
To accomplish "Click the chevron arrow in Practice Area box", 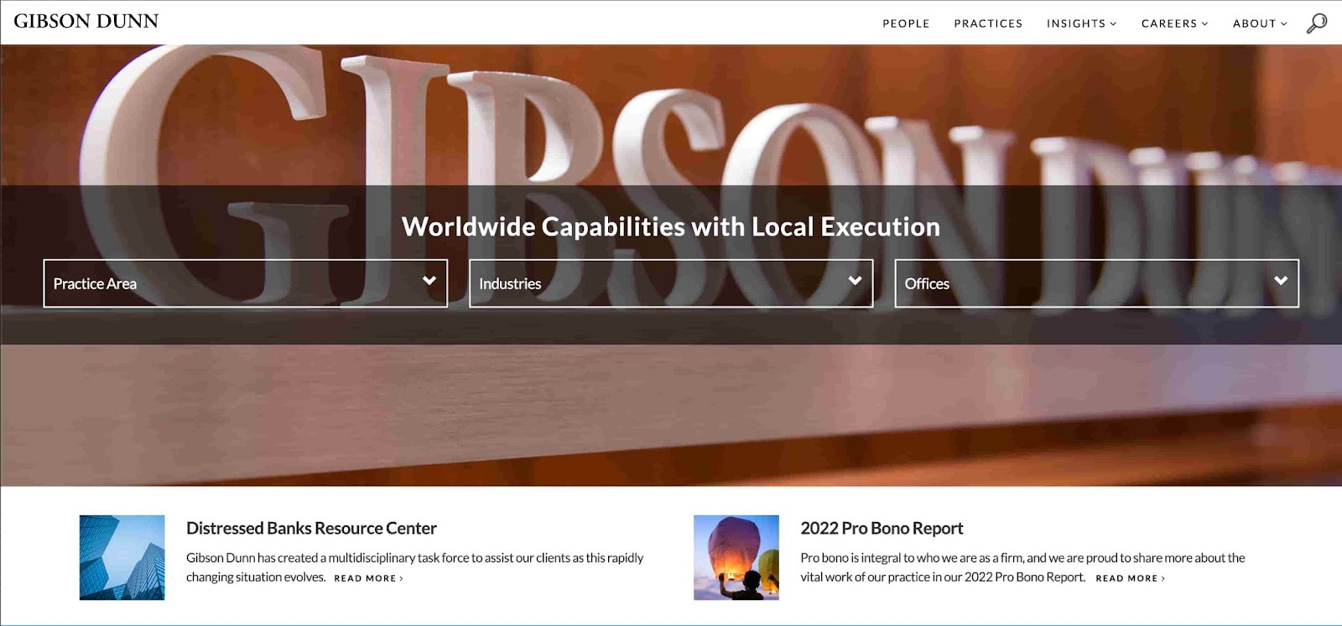I will tap(429, 281).
